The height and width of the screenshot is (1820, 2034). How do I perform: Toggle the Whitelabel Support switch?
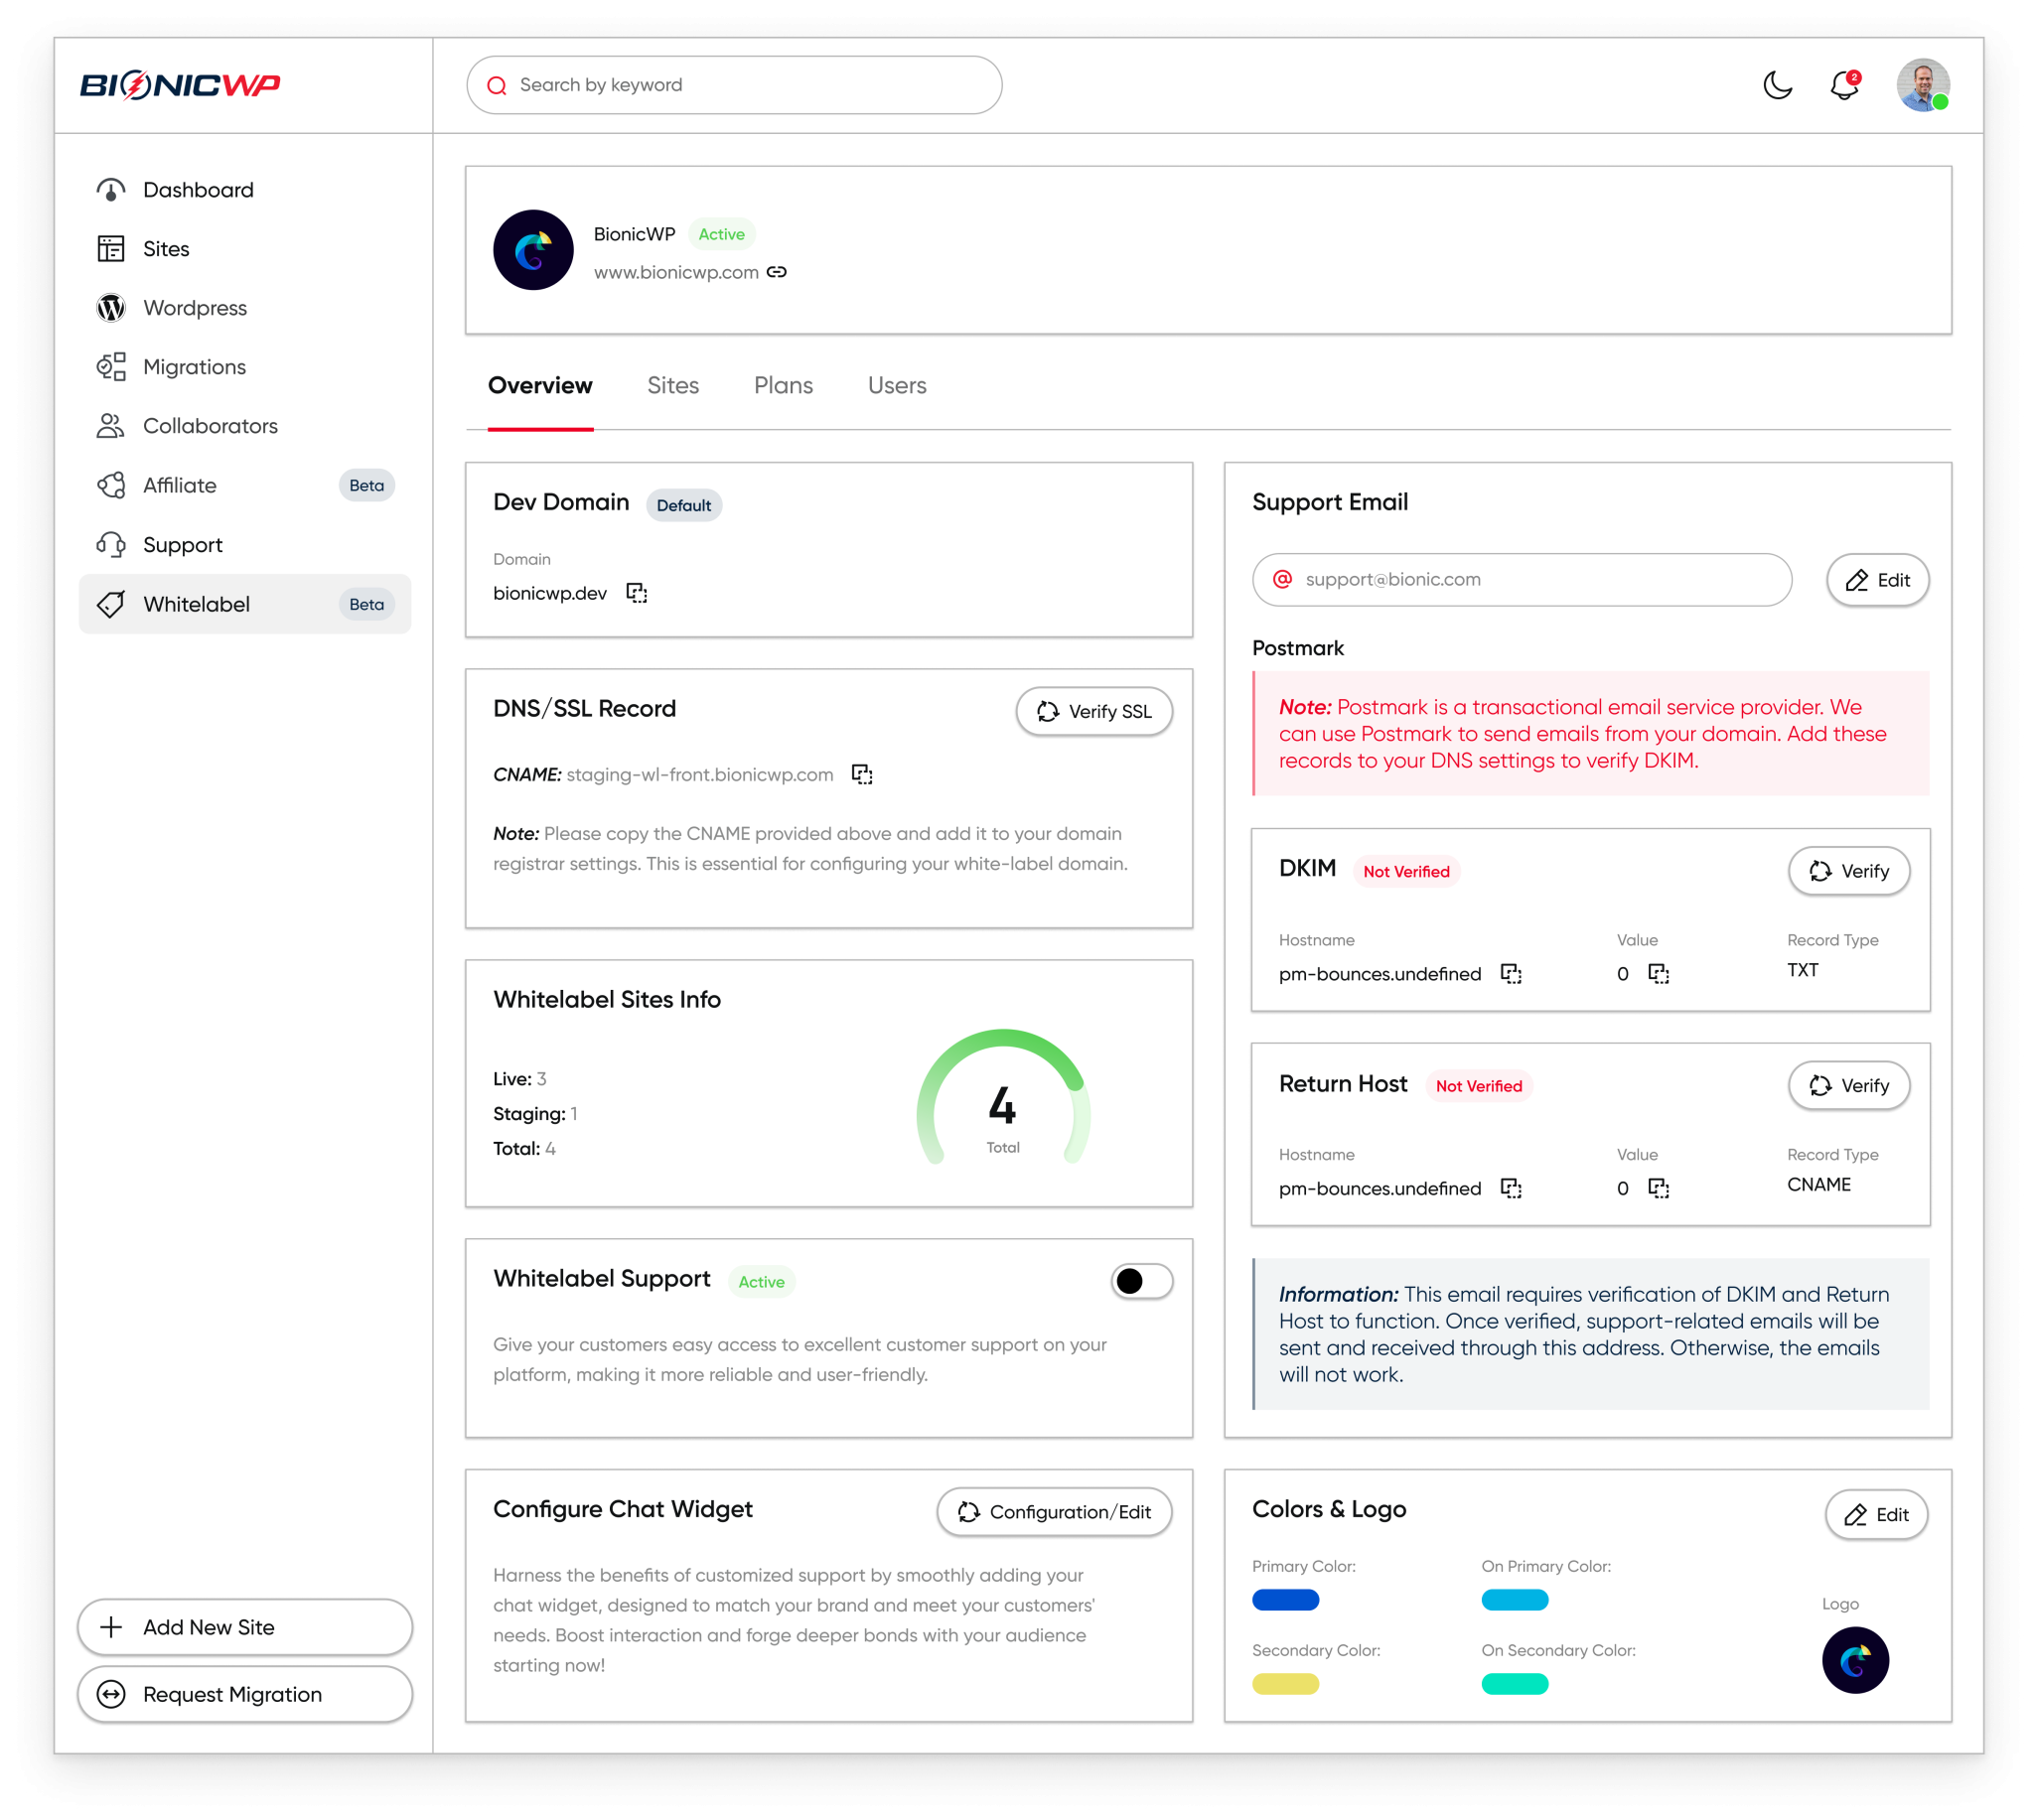click(x=1140, y=1281)
